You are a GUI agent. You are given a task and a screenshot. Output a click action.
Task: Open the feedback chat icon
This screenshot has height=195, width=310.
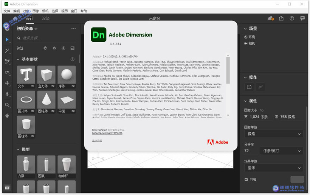point(302,18)
